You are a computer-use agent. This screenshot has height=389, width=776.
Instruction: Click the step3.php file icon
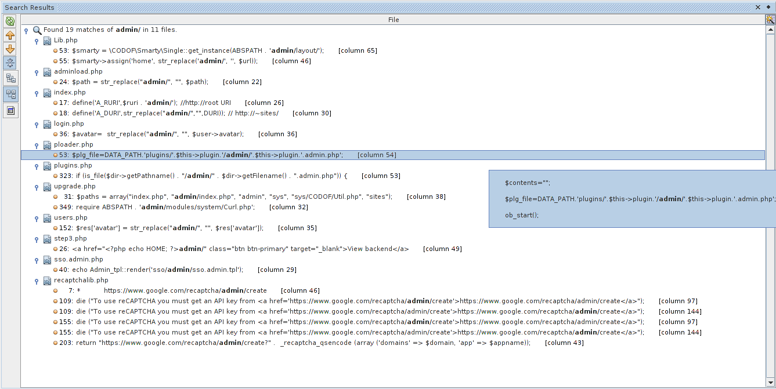pos(47,239)
